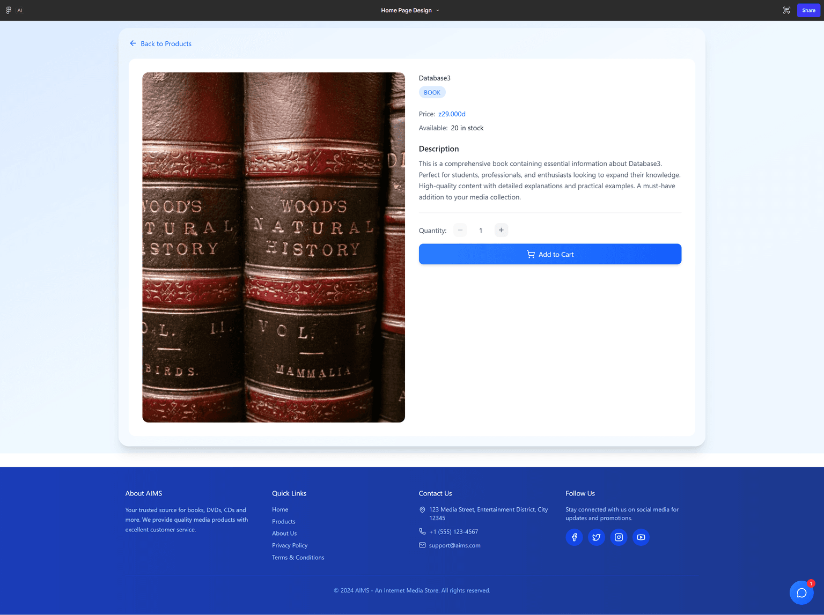Click the Wood's Natural History product image
The image size is (824, 615).
click(x=273, y=247)
